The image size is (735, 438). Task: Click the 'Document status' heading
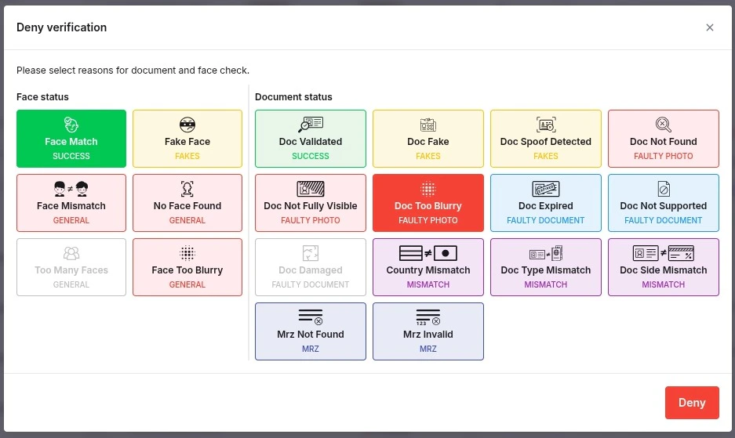(x=293, y=97)
